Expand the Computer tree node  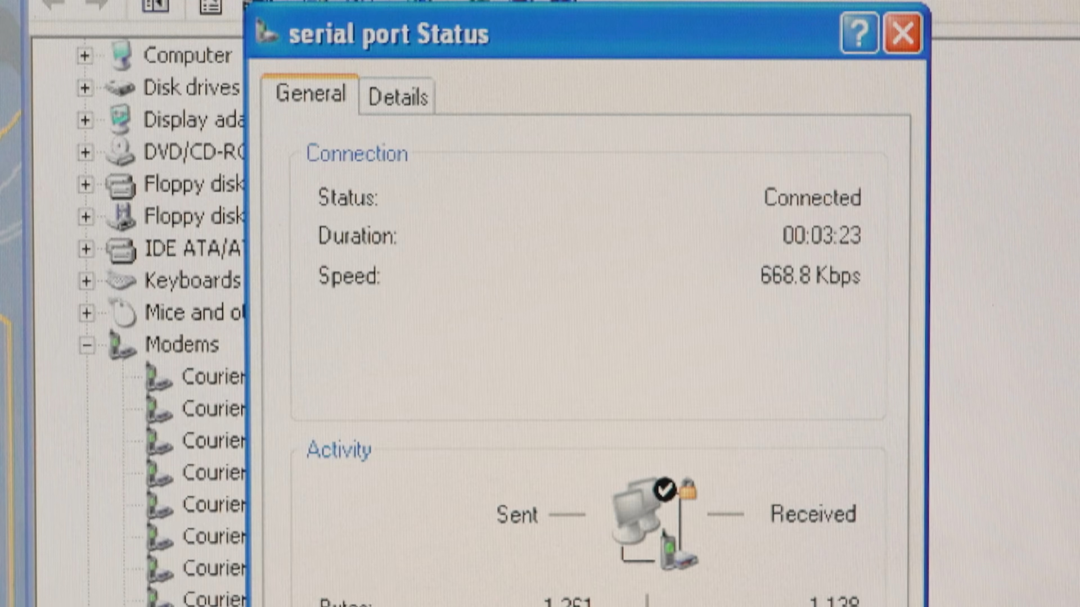(84, 55)
